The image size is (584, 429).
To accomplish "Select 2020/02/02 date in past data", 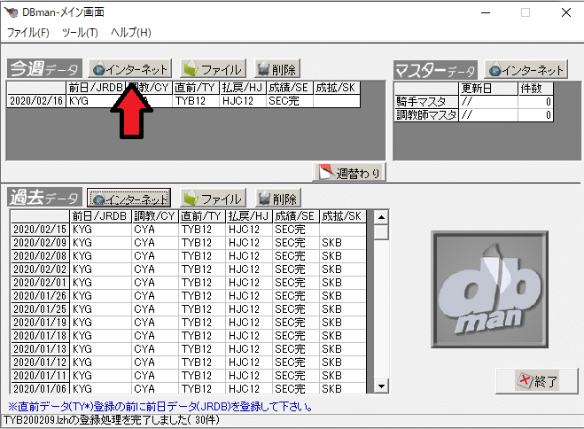I will pyautogui.click(x=40, y=269).
